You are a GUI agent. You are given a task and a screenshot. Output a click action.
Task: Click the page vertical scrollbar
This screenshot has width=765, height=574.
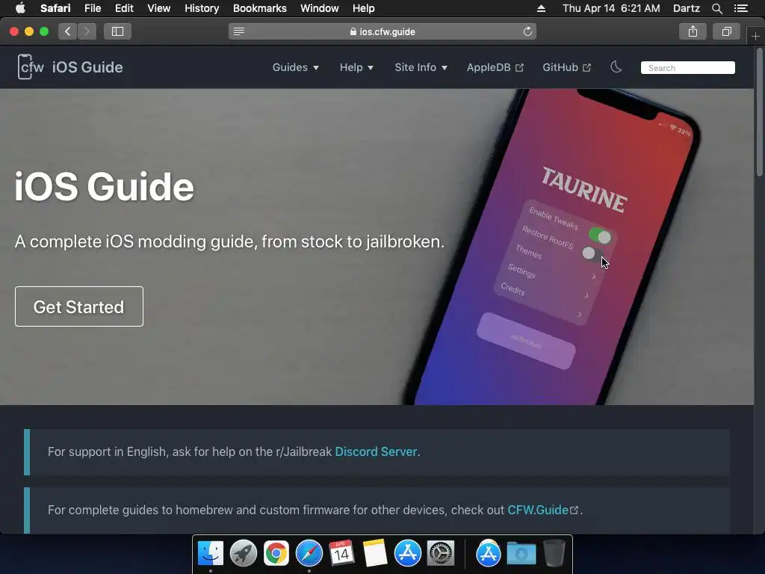759,112
